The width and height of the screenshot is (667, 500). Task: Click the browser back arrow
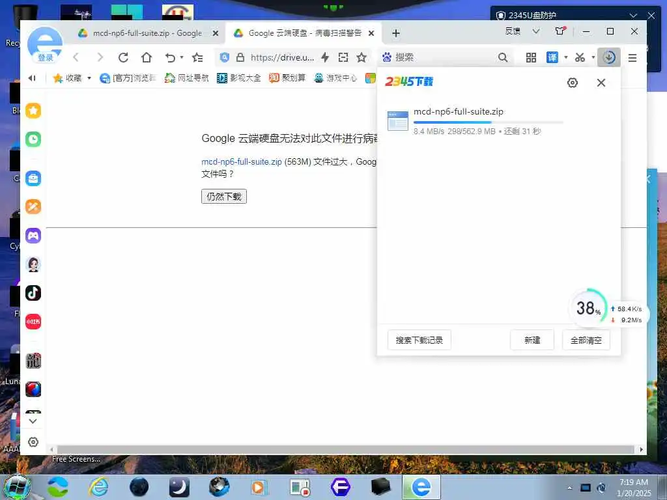(x=76, y=57)
